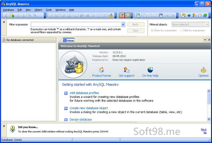
Task: Click the Product home house icon
Action: [101, 70]
